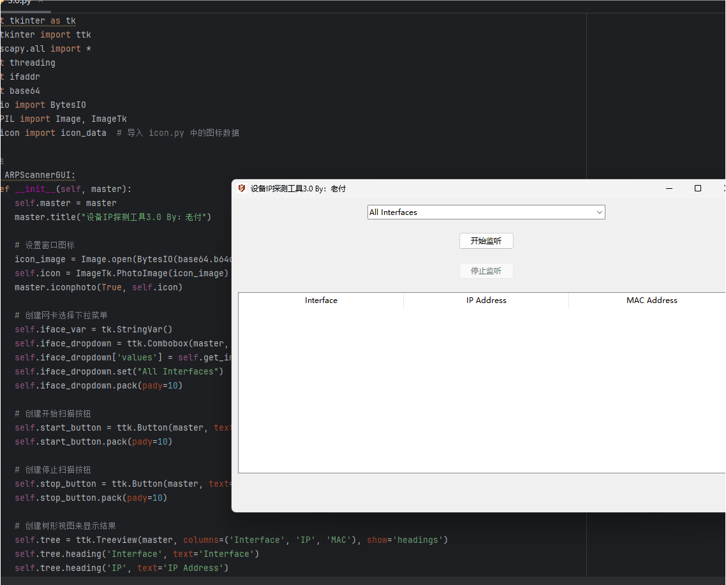The height and width of the screenshot is (585, 726).
Task: Click the tree.heading('Interface') code line
Action: pos(137,554)
